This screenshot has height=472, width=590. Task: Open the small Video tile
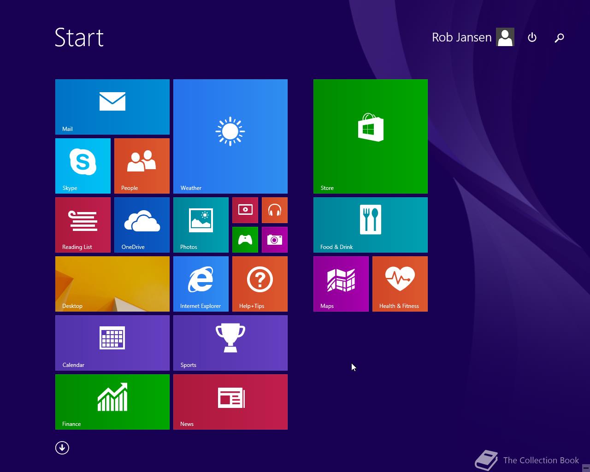tap(245, 210)
